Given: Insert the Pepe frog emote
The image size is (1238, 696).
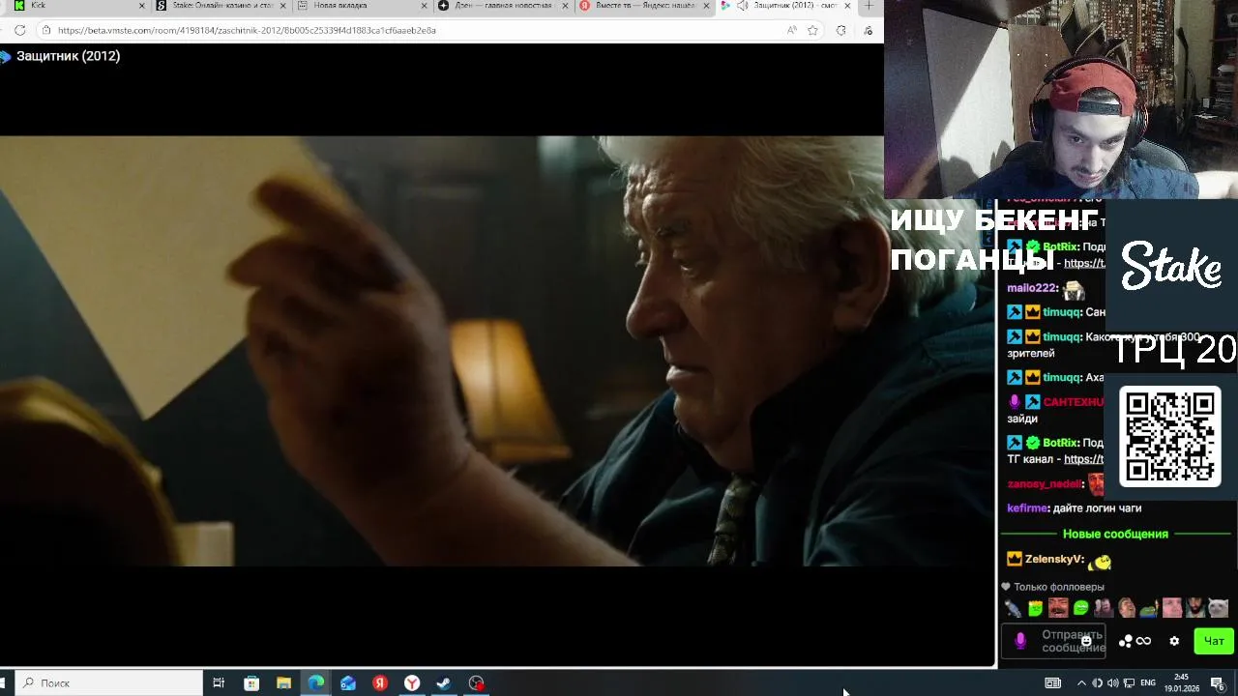Looking at the screenshot, I should point(1149,608).
